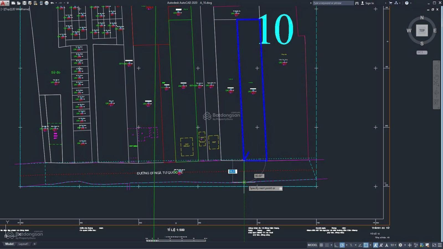Screen dimensions: 443x249
Task: Undo the last action using the arrow icon
Action: tap(52, 3)
